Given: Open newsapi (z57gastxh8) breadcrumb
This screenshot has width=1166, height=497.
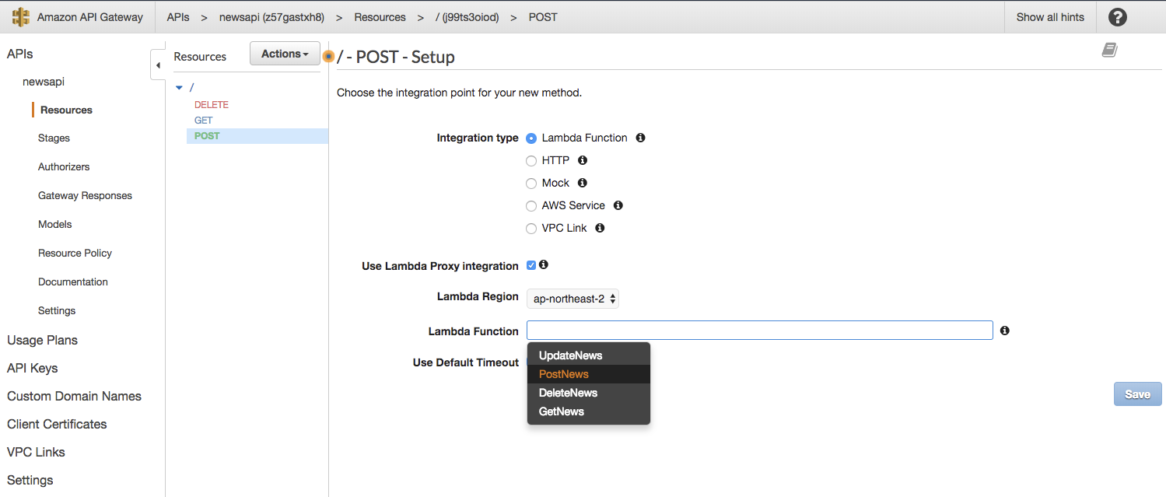Looking at the screenshot, I should pyautogui.click(x=271, y=17).
